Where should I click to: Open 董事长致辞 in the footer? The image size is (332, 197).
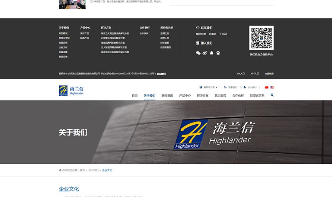click(x=64, y=38)
